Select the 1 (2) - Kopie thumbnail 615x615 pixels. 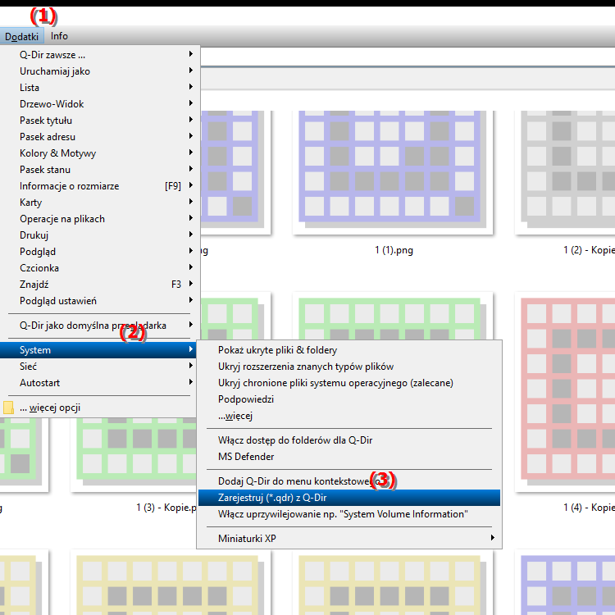[x=565, y=172]
